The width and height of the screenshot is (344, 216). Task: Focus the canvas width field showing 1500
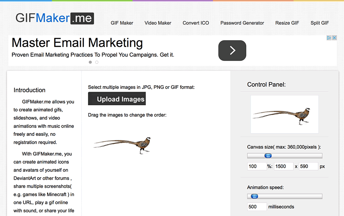pos(284,166)
